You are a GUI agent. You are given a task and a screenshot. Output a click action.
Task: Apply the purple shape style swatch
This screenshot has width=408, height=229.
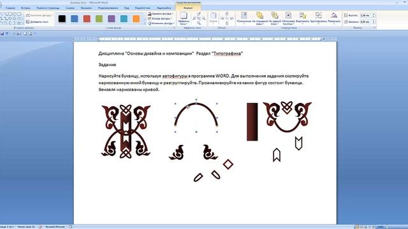click(112, 18)
